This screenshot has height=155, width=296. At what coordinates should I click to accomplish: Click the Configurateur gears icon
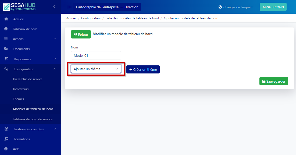click(x=6, y=69)
